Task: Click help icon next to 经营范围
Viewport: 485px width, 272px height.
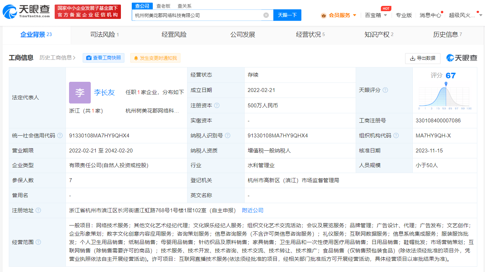Action: click(38, 242)
